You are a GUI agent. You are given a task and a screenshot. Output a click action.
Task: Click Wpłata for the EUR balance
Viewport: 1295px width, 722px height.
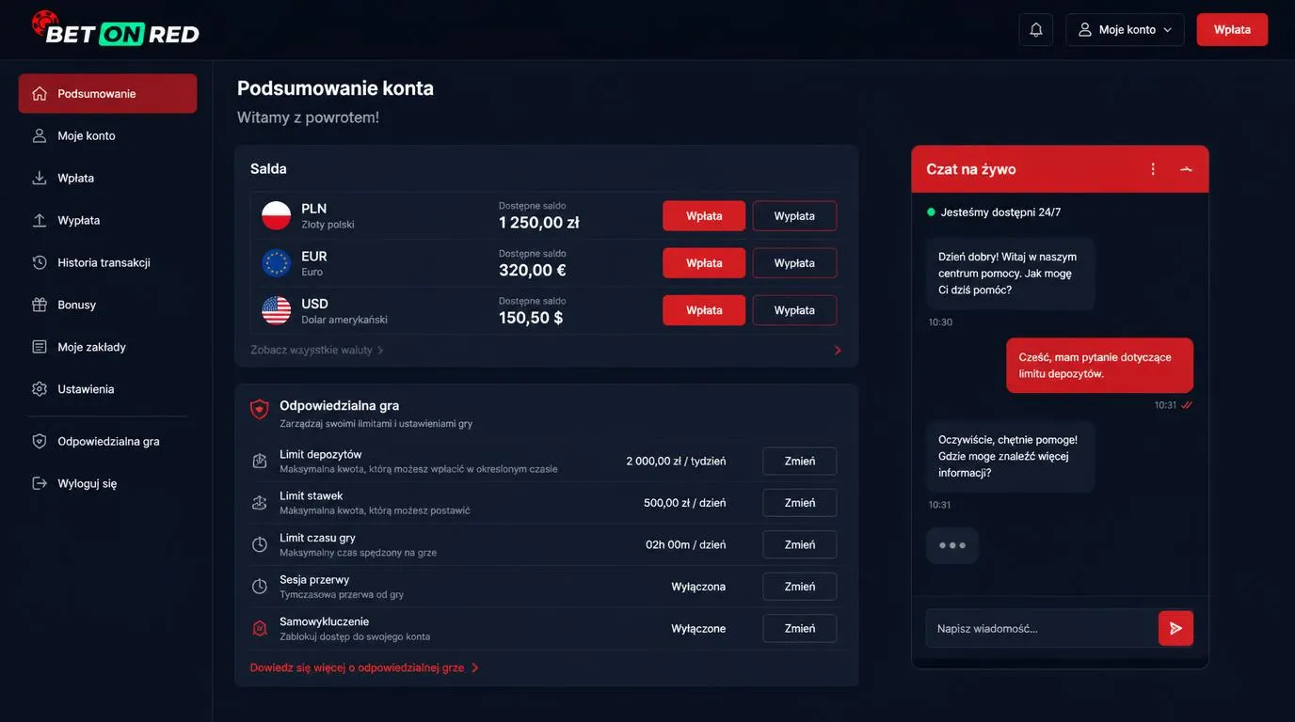point(704,263)
